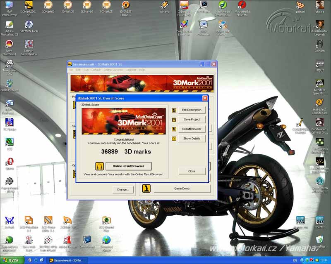Image resolution: width=331 pixels, height=264 pixels.
Task: Select the PCMark05 desktop icon
Action: (106, 7)
